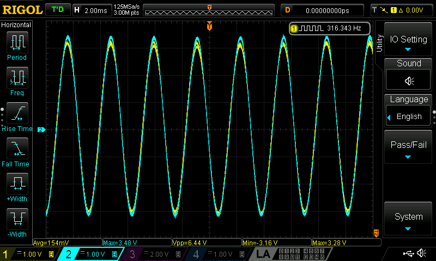Open the Pass/Fail submenu
The width and height of the screenshot is (436, 261).
pos(409,147)
